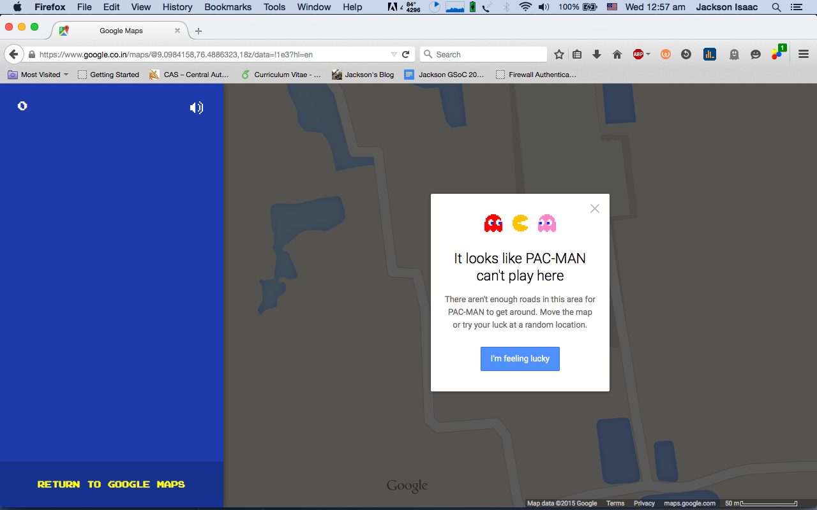Click Return to Google Maps
The height and width of the screenshot is (510, 817).
pyautogui.click(x=111, y=484)
